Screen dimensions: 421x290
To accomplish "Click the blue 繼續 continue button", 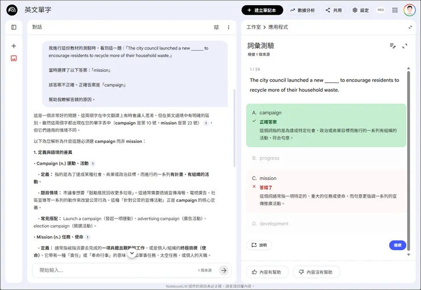I will pos(397,245).
